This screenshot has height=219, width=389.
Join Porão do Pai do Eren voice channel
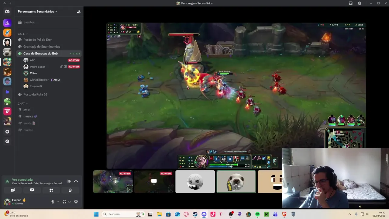tap(49, 40)
